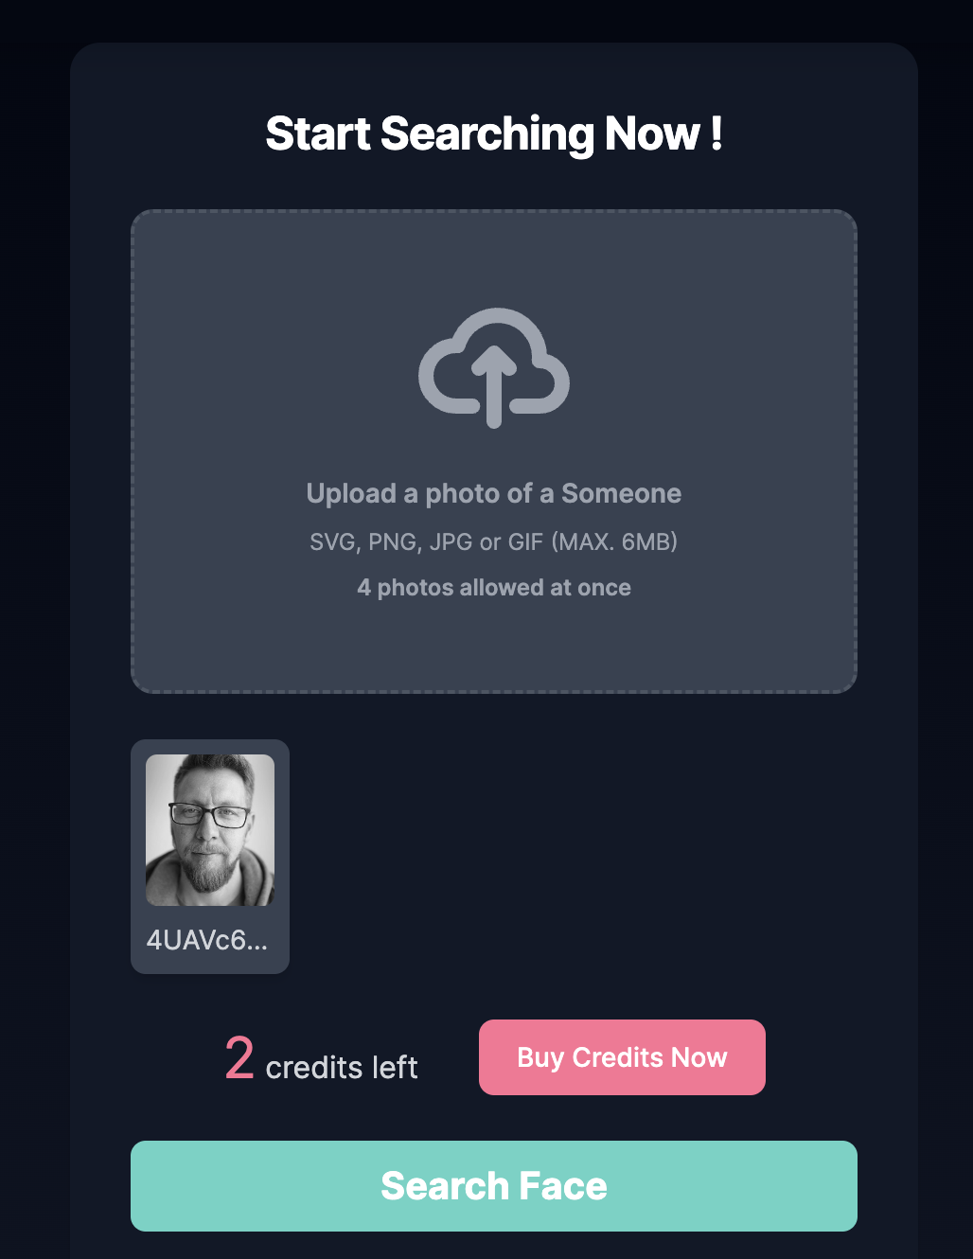
Task: Select the uploaded photo card containing 4UAVc6...
Action: coord(210,857)
